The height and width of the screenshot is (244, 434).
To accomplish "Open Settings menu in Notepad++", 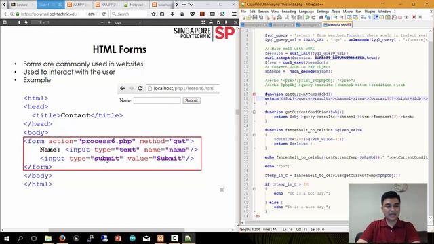I will 323,12.
